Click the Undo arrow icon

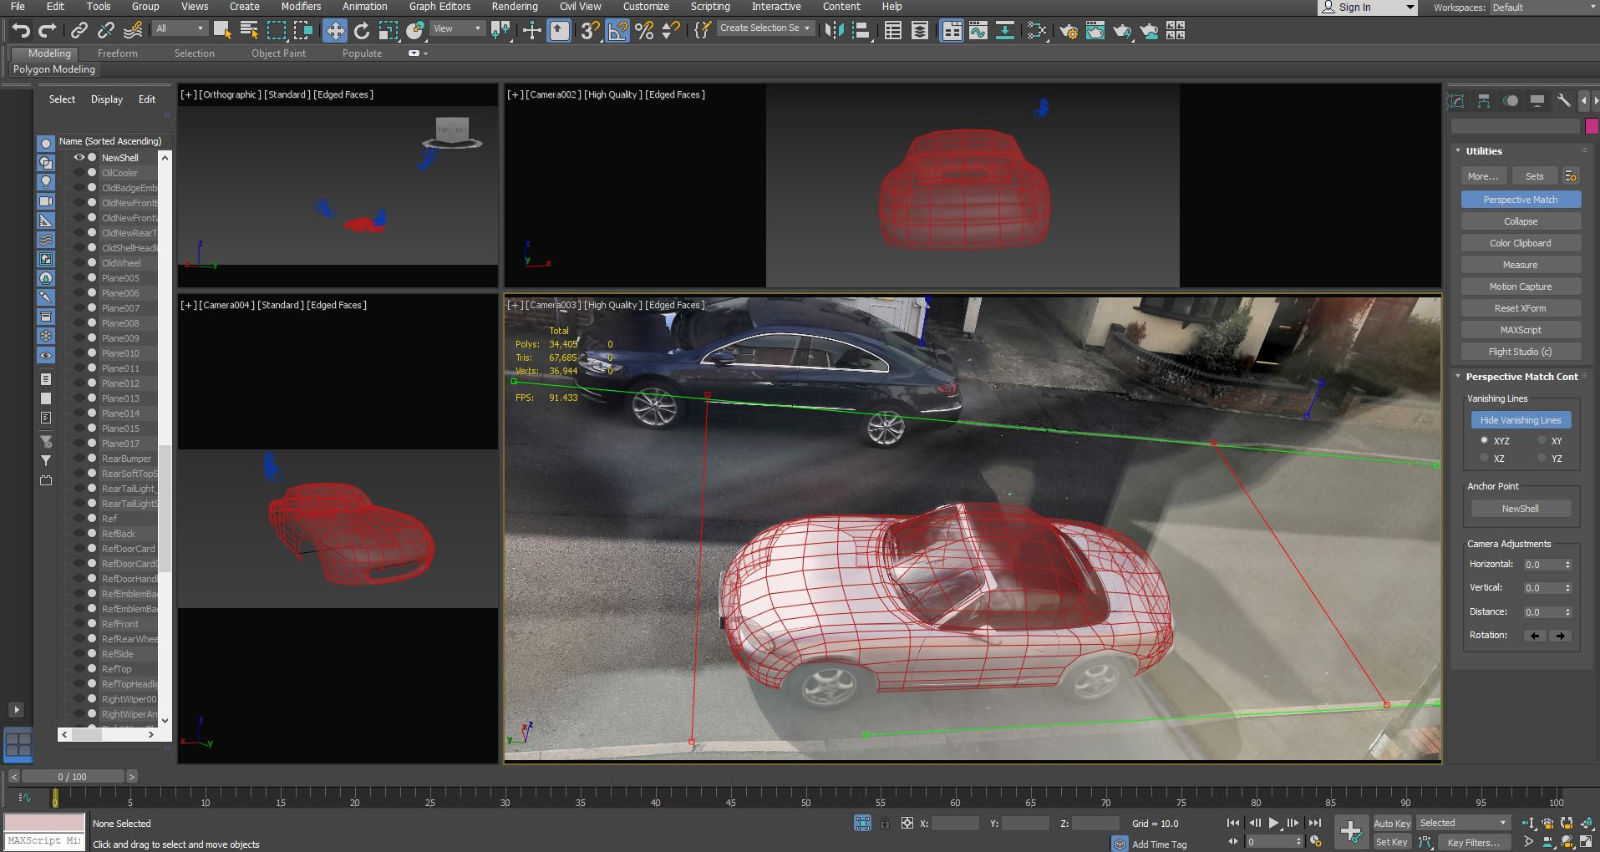coord(21,31)
